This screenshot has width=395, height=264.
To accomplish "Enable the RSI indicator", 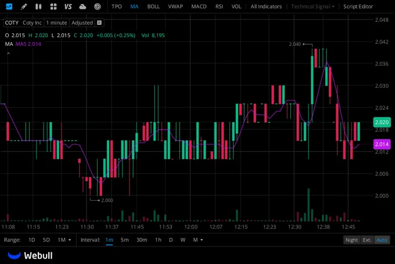I will (219, 6).
